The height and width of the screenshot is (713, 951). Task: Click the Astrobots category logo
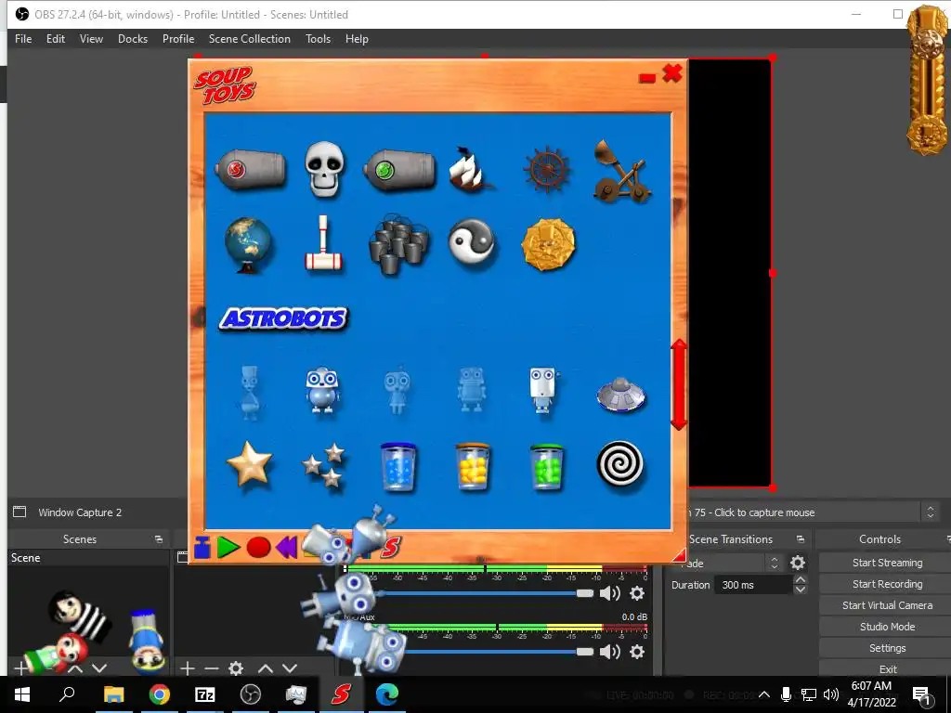click(283, 318)
